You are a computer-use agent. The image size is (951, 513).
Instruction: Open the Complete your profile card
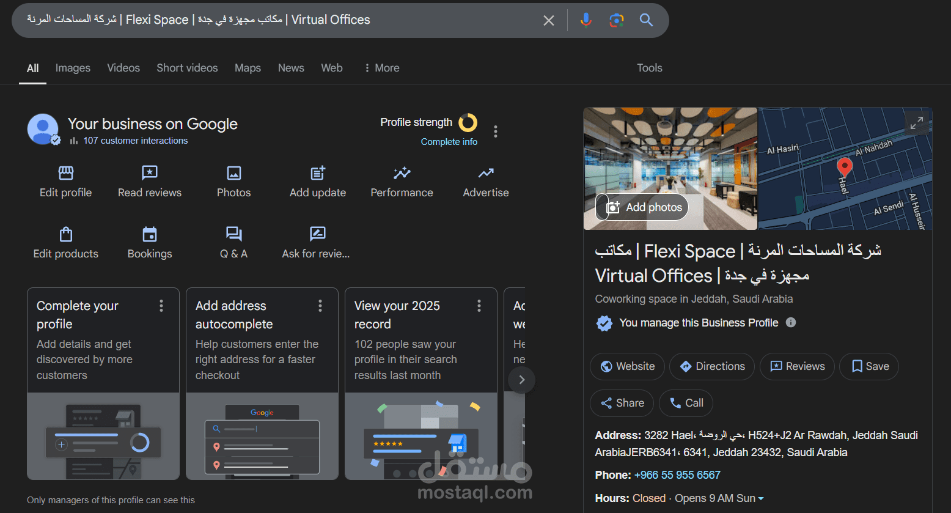(103, 383)
